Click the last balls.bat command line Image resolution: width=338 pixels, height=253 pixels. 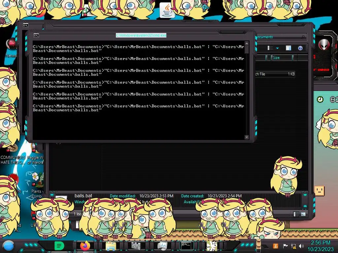138,108
